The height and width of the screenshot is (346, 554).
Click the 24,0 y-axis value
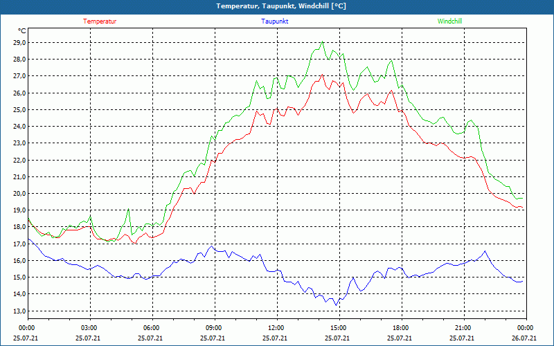[x=19, y=127]
